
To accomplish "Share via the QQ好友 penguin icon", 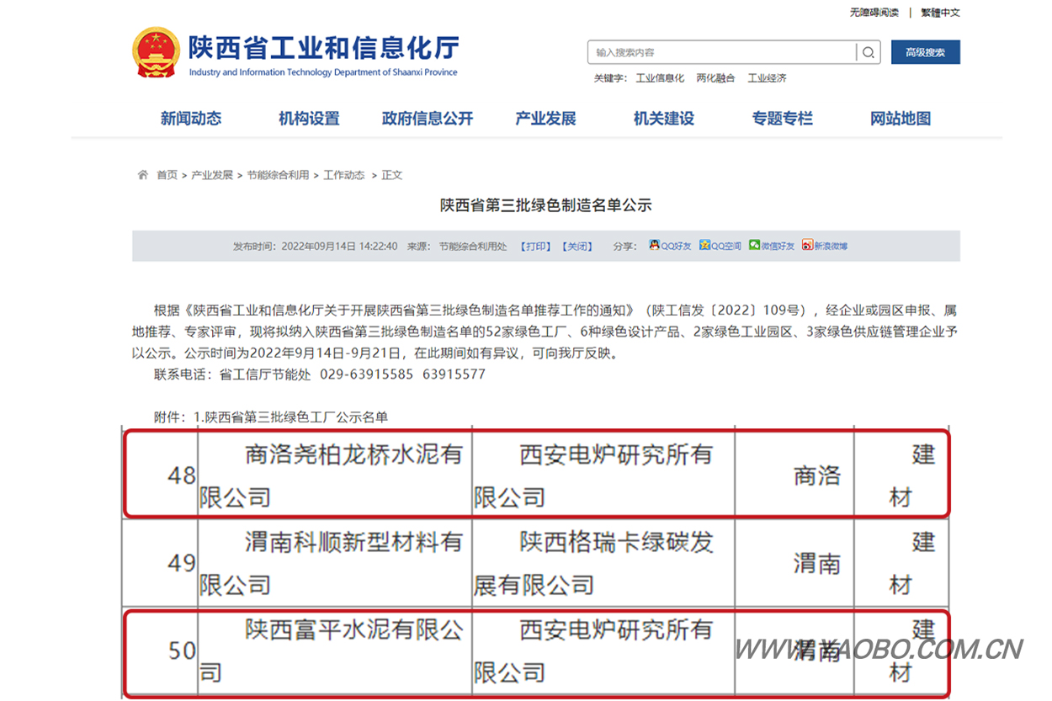I will (x=654, y=246).
